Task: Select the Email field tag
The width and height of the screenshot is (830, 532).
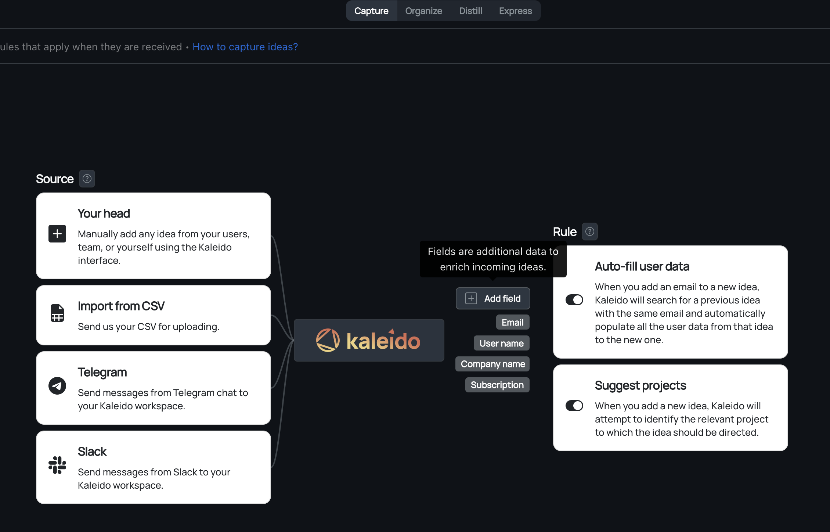Action: point(513,322)
